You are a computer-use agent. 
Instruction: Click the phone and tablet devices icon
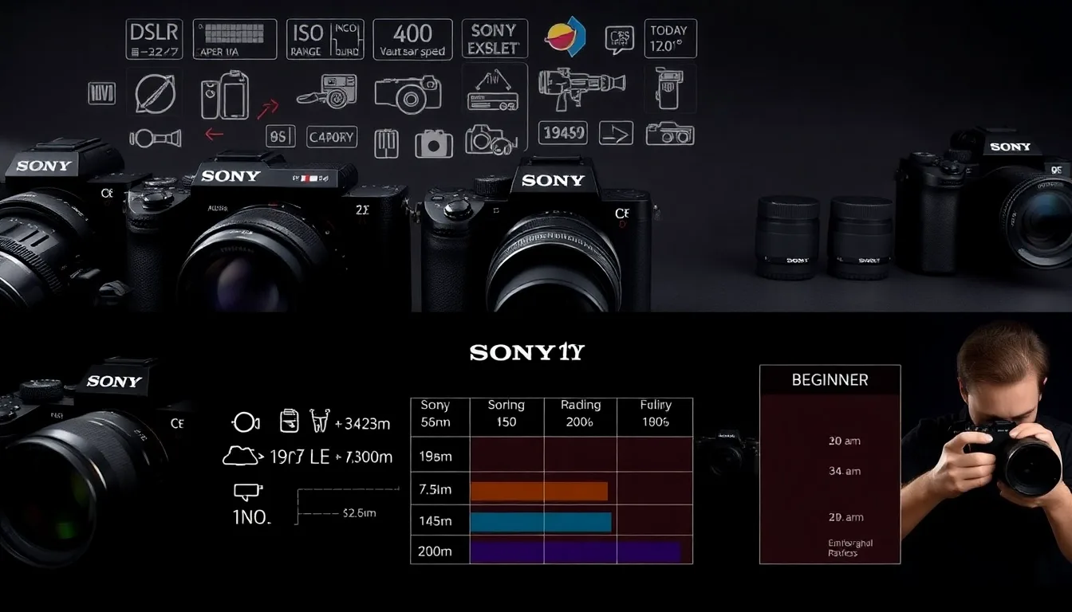coord(225,95)
